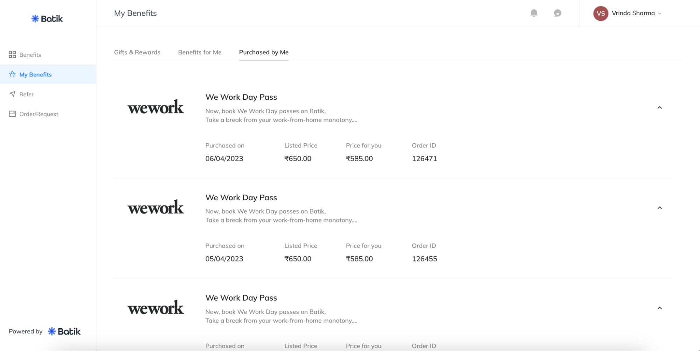This screenshot has height=351, width=700.
Task: Click the Order/Request card icon
Action: 12,114
